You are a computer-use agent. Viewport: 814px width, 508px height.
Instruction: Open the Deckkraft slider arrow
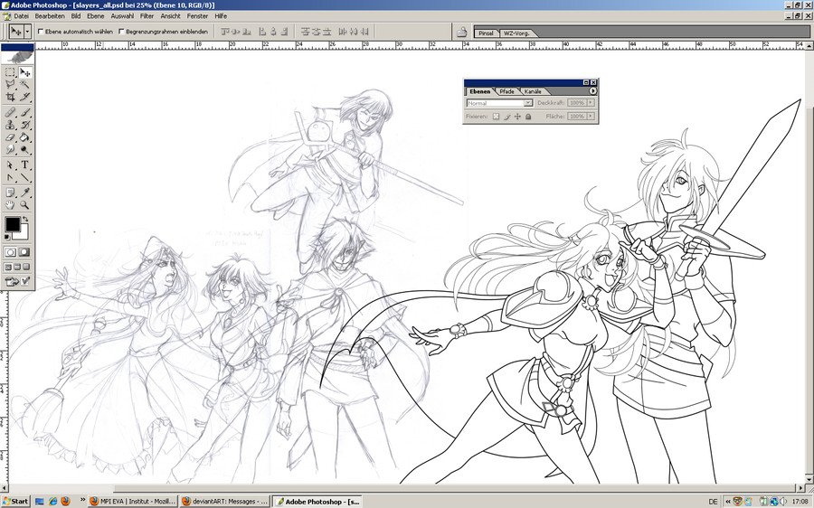pos(591,103)
